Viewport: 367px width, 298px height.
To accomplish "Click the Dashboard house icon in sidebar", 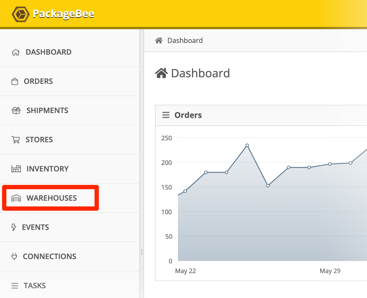I will [x=15, y=52].
